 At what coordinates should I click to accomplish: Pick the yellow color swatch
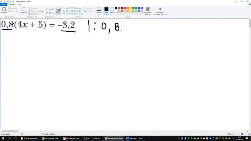point(131,8)
